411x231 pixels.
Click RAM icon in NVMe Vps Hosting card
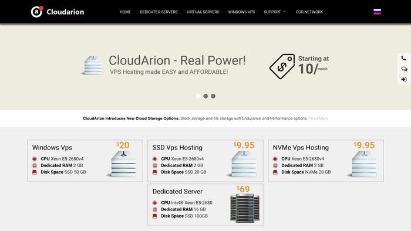[x=275, y=165]
